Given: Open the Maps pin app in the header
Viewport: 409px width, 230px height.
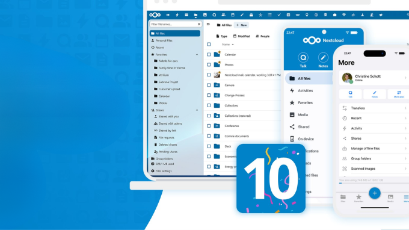Looking at the screenshot, I should coord(307,15).
